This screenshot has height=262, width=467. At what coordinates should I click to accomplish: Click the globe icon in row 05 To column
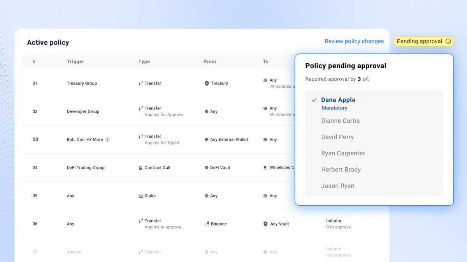click(265, 196)
